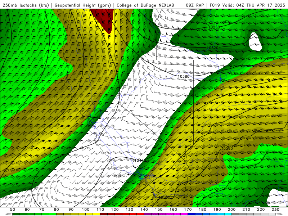
Task: Click the 130 legend value
Action: [130, 210]
